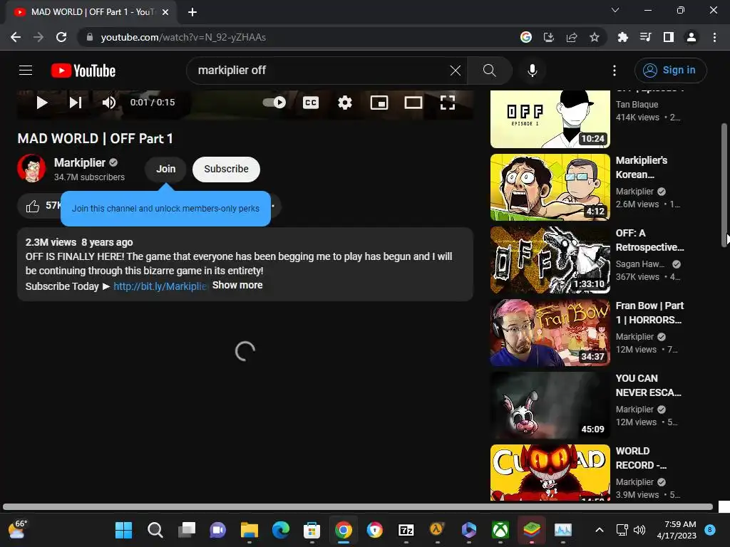
Task: Open Markiplier's Korean video thumbnail
Action: [550, 187]
